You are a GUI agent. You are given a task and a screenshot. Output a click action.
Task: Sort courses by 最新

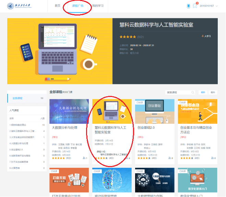203,92
